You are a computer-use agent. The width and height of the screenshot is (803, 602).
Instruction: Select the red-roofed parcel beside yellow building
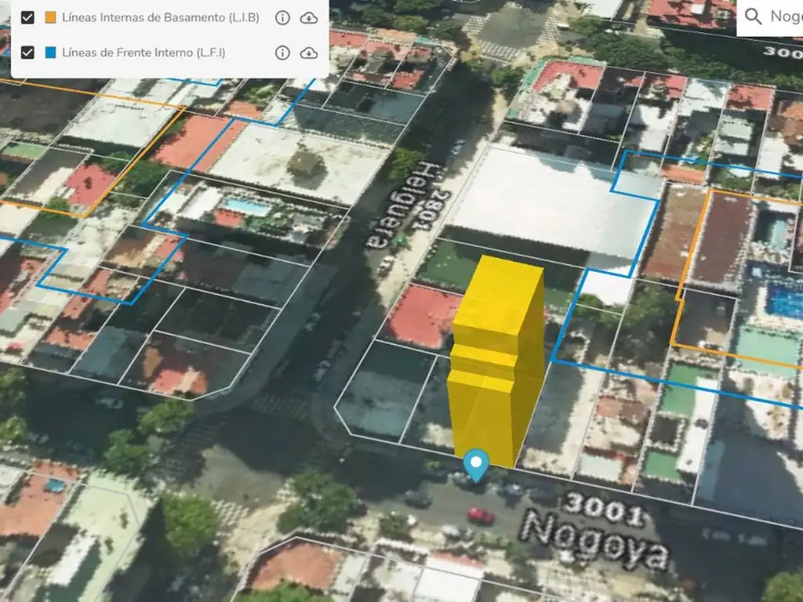coord(422,316)
